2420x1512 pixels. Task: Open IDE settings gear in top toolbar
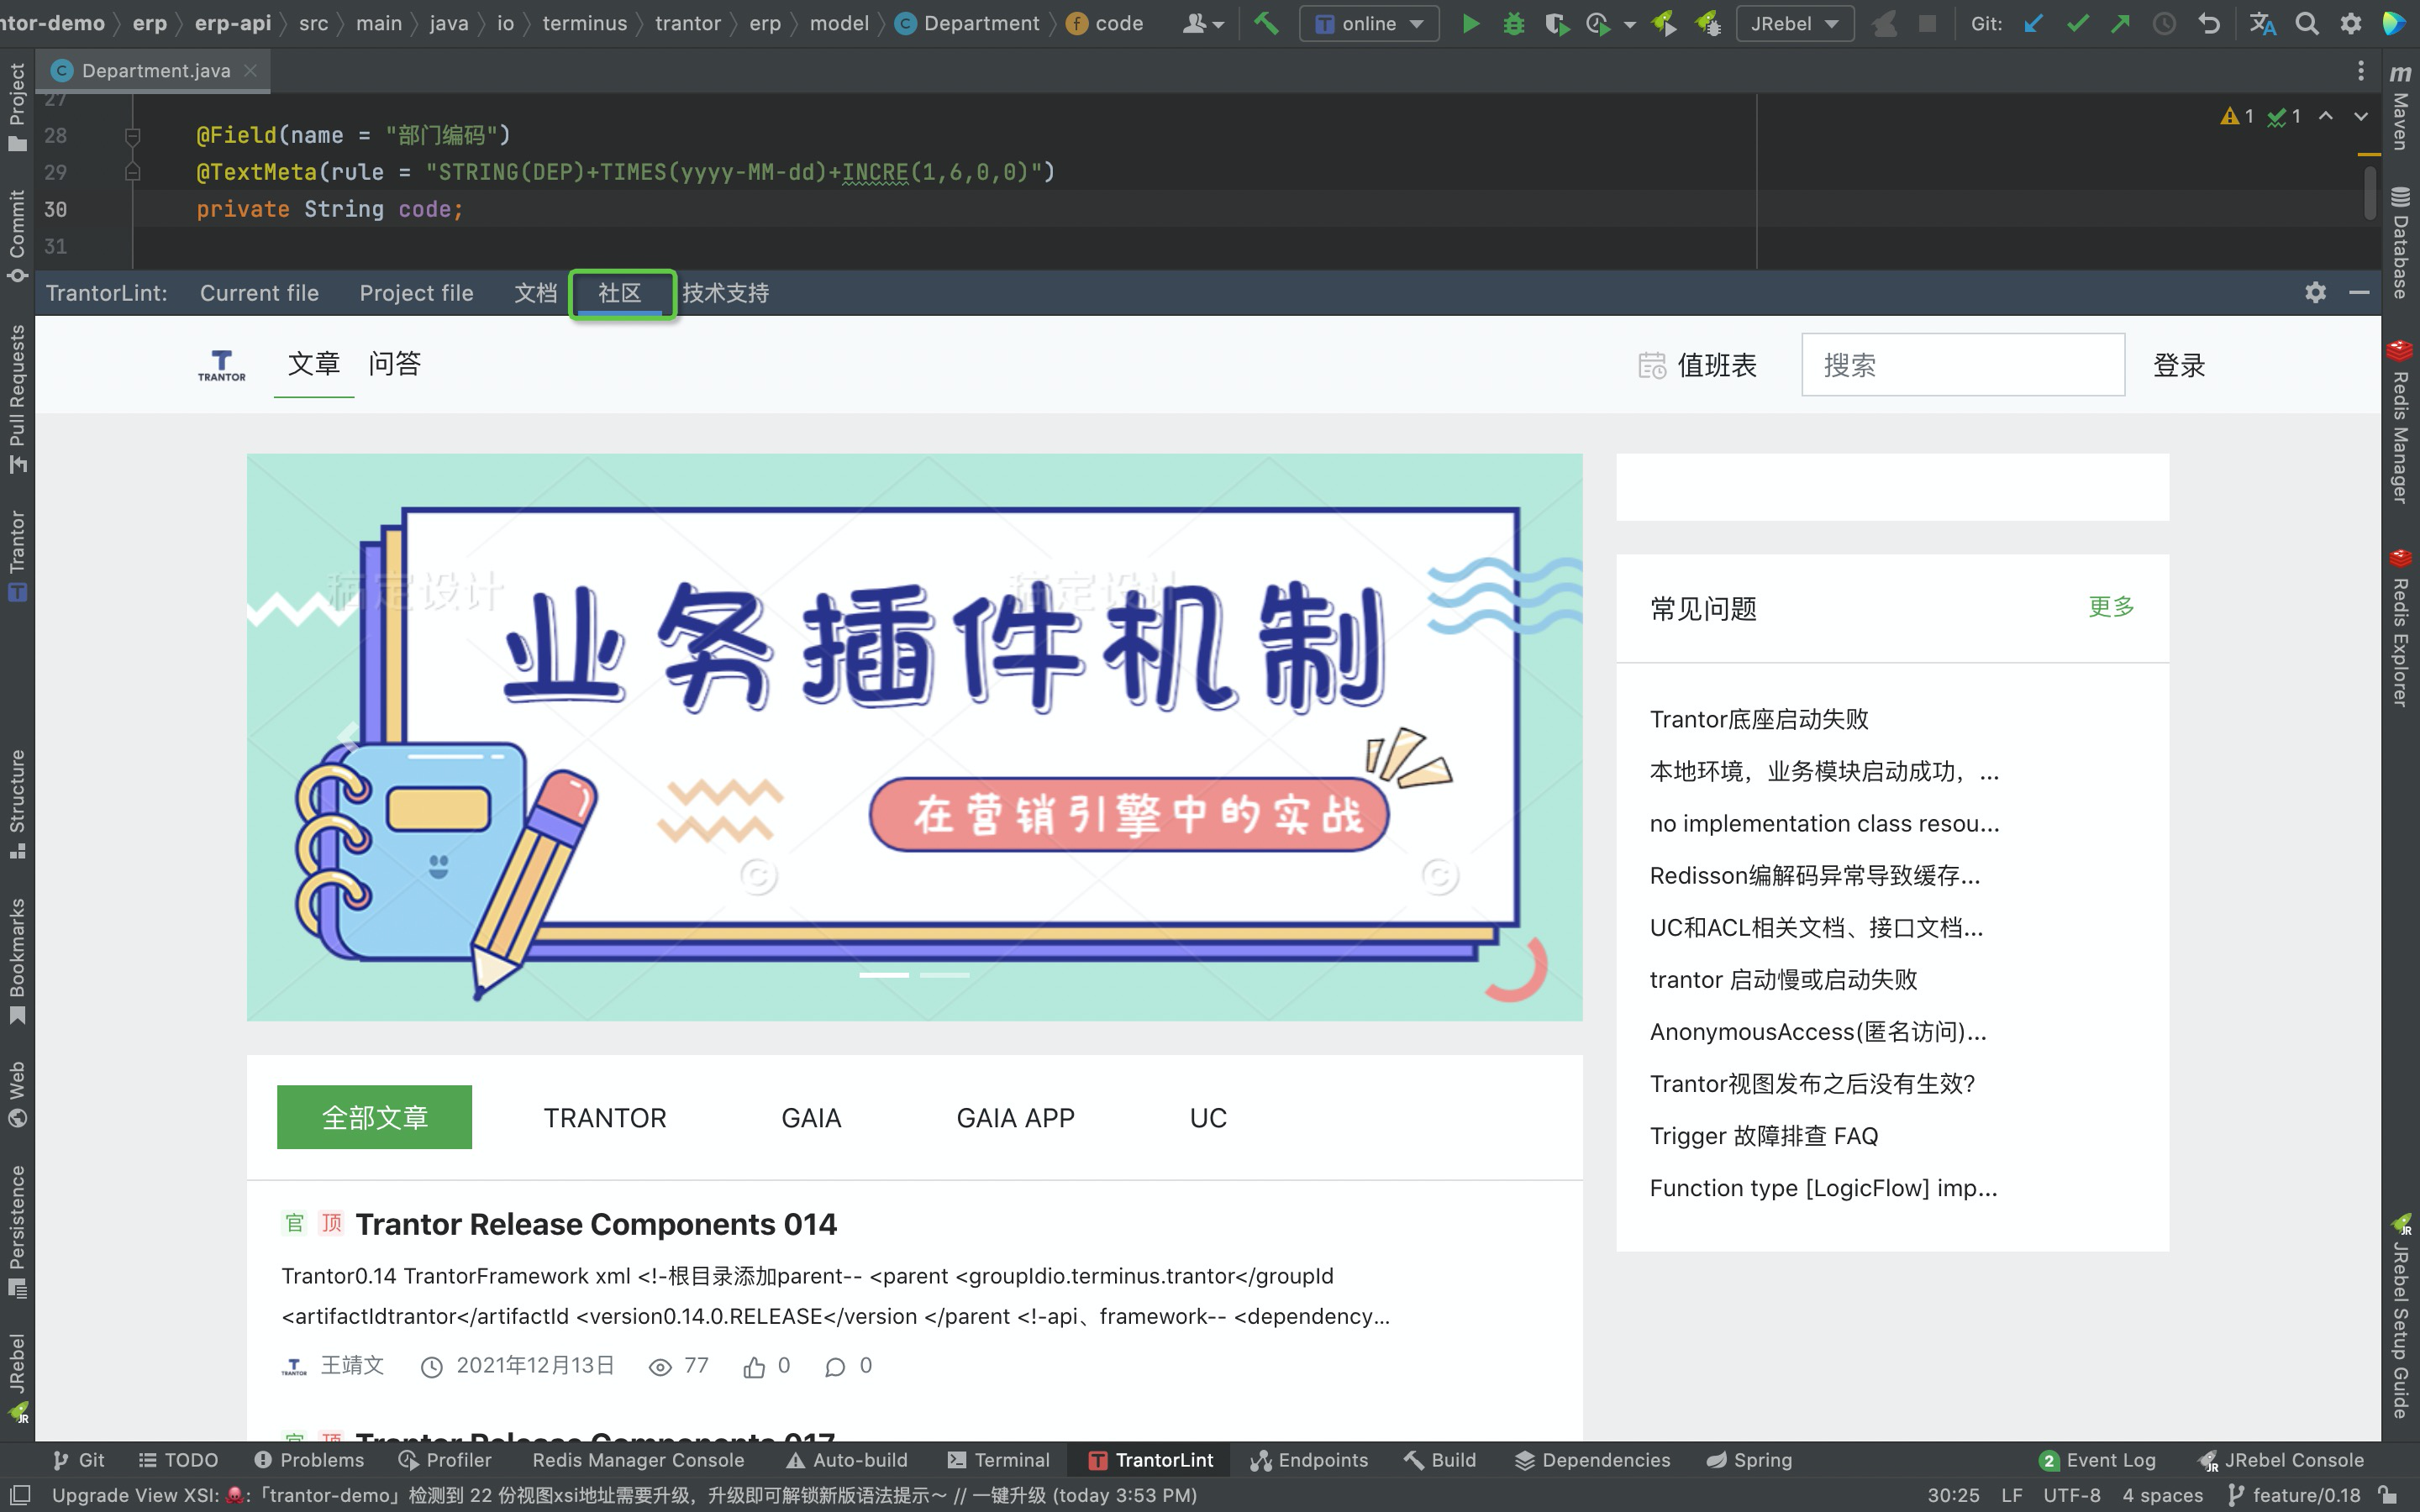[x=2351, y=23]
